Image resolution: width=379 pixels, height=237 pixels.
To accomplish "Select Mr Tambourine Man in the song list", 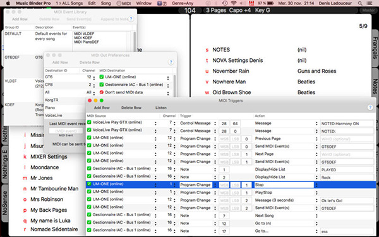I will (x=54, y=188).
